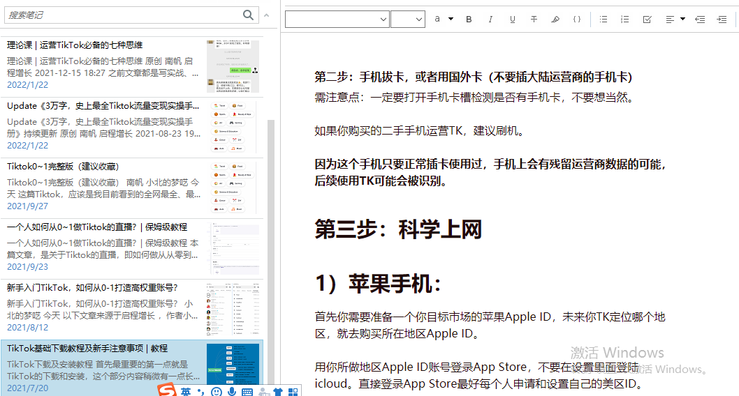Click thumbnail of 理论课 note
Screen dimensions: 739x396
(233, 66)
